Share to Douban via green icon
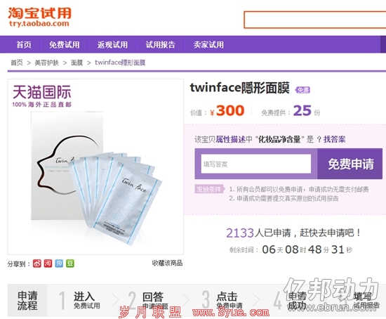The image size is (386, 319). (x=70, y=263)
